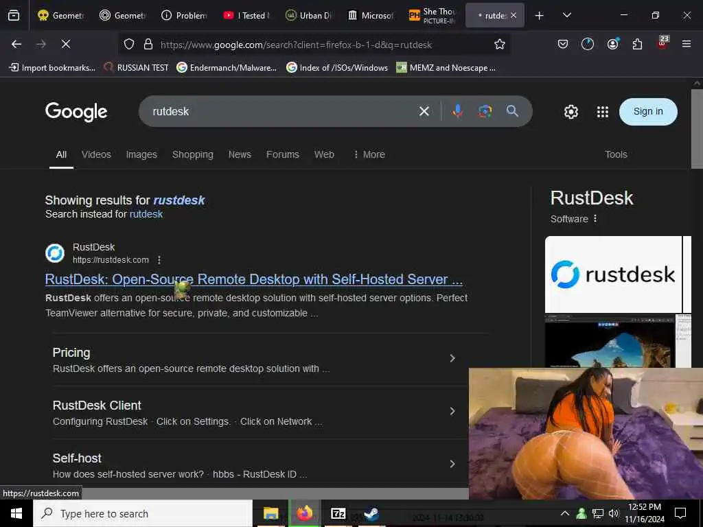703x527 pixels.
Task: Expand Pricing sitelink chevron
Action: pos(452,358)
